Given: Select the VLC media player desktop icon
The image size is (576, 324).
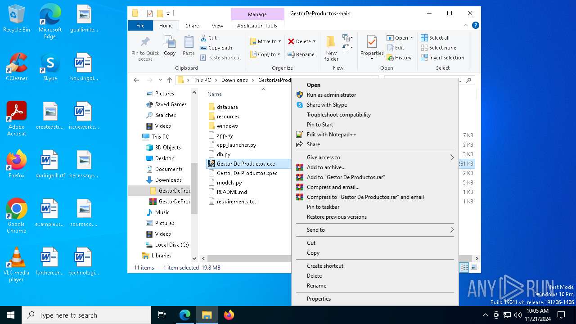Looking at the screenshot, I should click(x=17, y=265).
